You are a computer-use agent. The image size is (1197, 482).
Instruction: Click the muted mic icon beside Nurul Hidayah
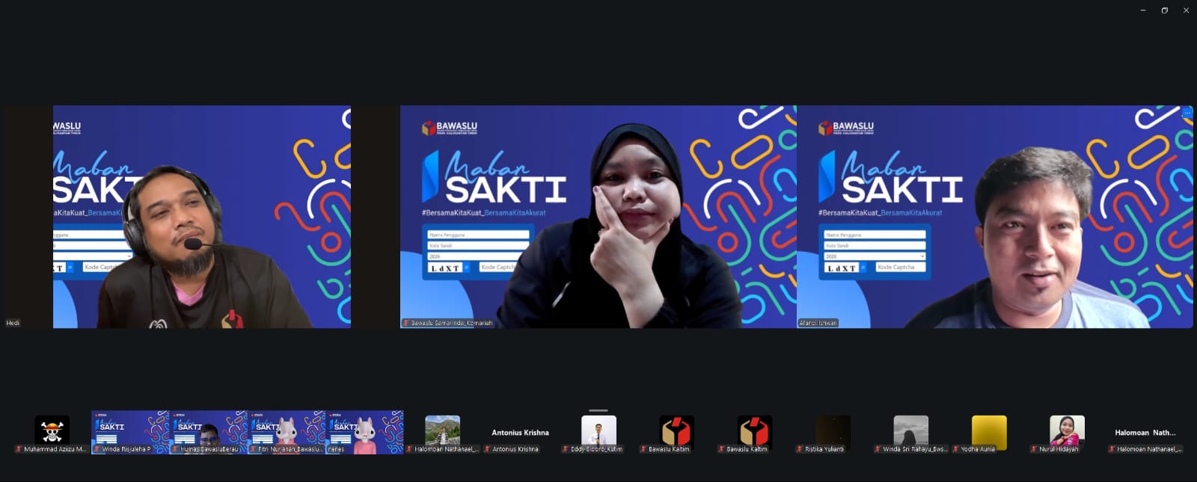click(x=1034, y=449)
